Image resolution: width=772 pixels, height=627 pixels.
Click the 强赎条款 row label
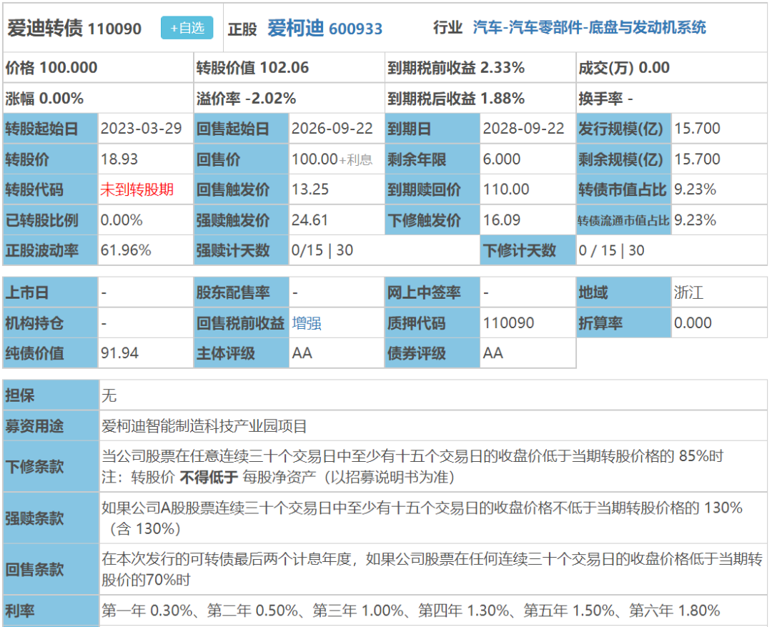pos(51,518)
